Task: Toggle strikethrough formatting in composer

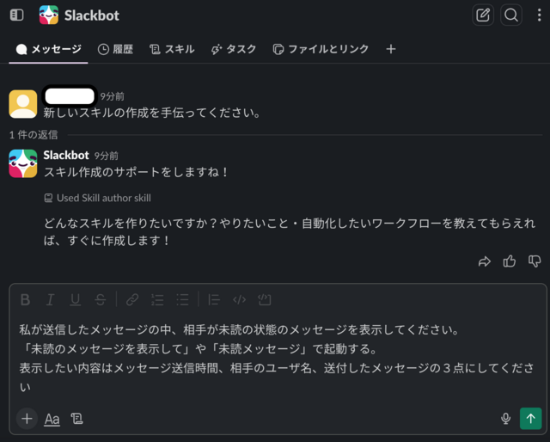Action: point(101,300)
